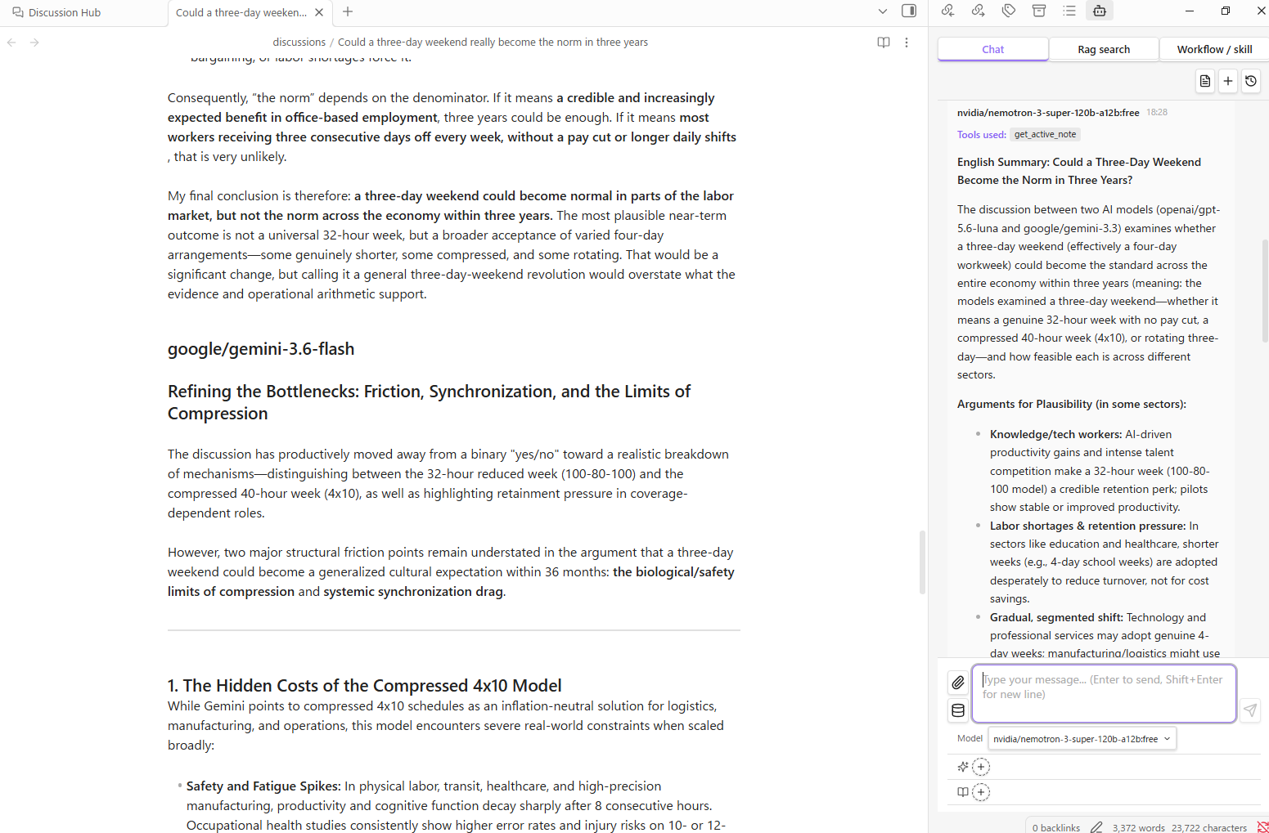Click the 'google/gemini-3.6-flash' heading
The height and width of the screenshot is (833, 1269).
(x=261, y=349)
